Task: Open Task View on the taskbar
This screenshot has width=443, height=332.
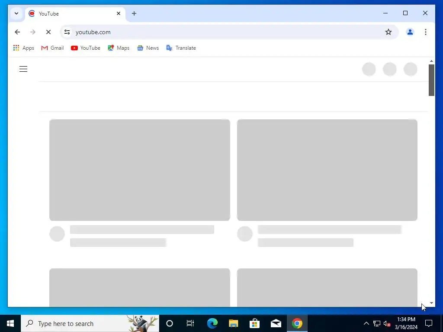Action: click(x=190, y=323)
